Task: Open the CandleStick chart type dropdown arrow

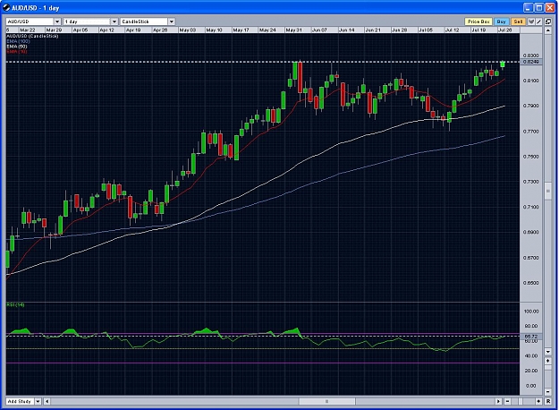Action: point(172,21)
